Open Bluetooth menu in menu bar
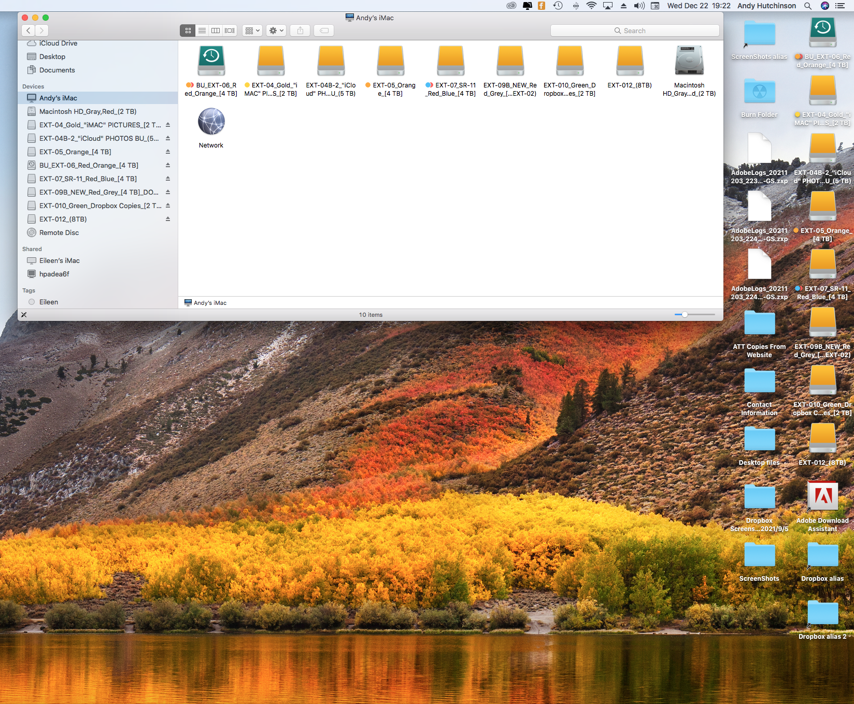The height and width of the screenshot is (704, 854). pyautogui.click(x=576, y=6)
